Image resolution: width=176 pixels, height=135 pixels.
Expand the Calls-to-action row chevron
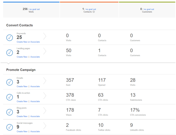(45, 96)
